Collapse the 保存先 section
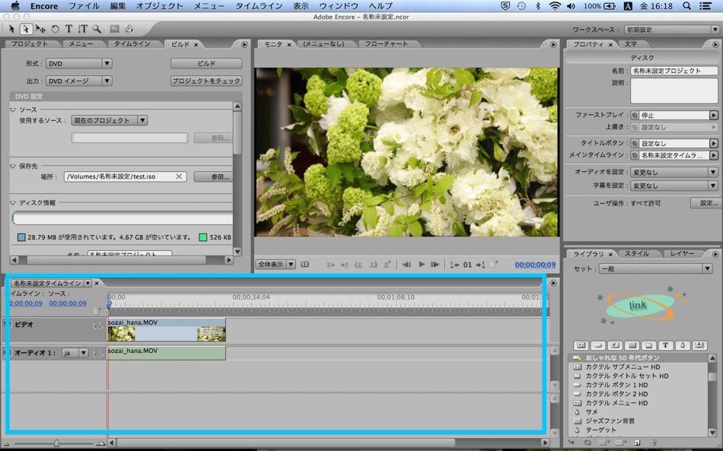Image resolution: width=723 pixels, height=451 pixels. [13, 166]
